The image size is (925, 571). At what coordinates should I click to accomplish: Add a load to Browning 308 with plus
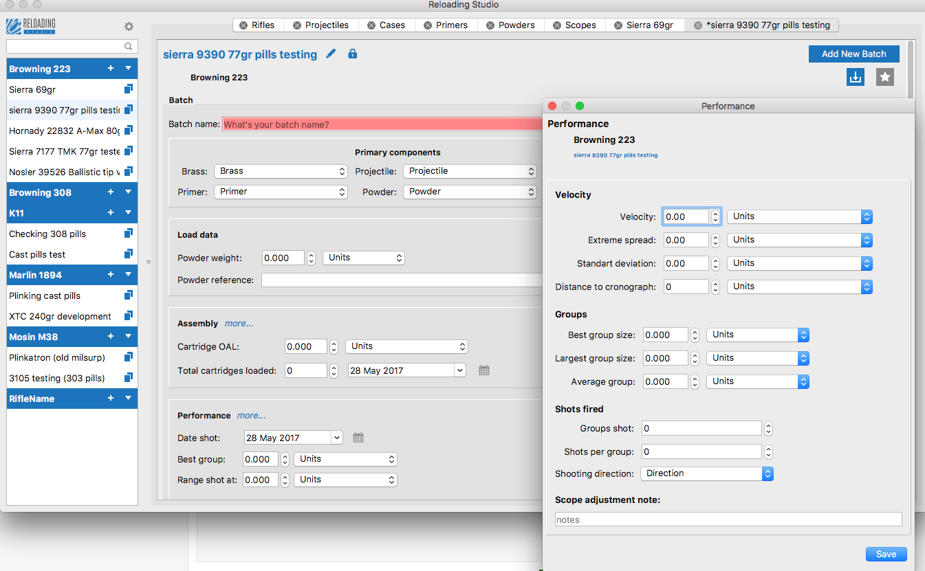coord(111,192)
